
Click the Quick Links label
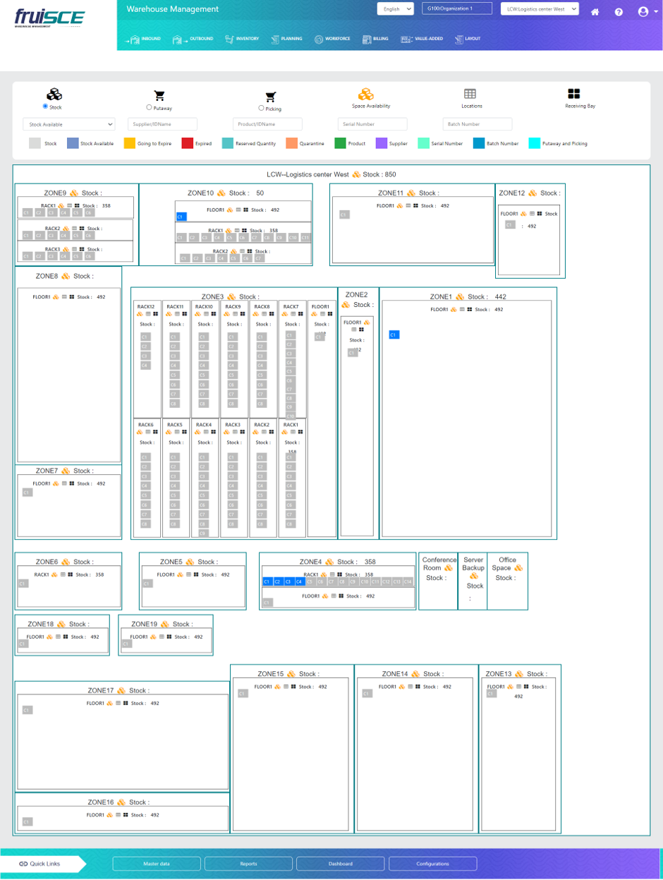click(x=45, y=864)
